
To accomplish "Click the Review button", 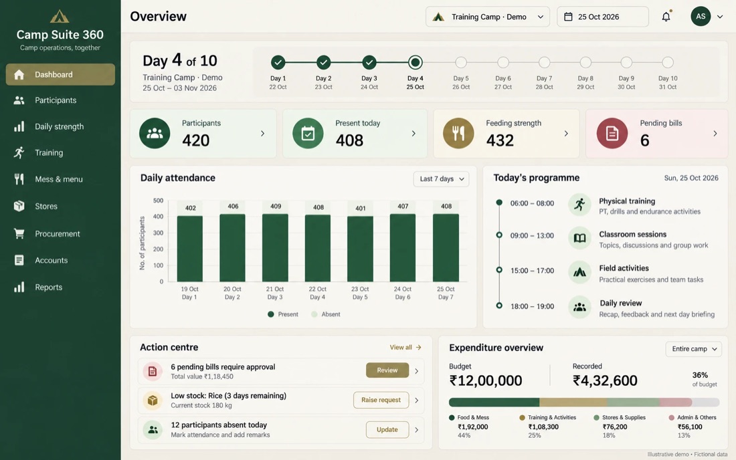I will coord(387,370).
